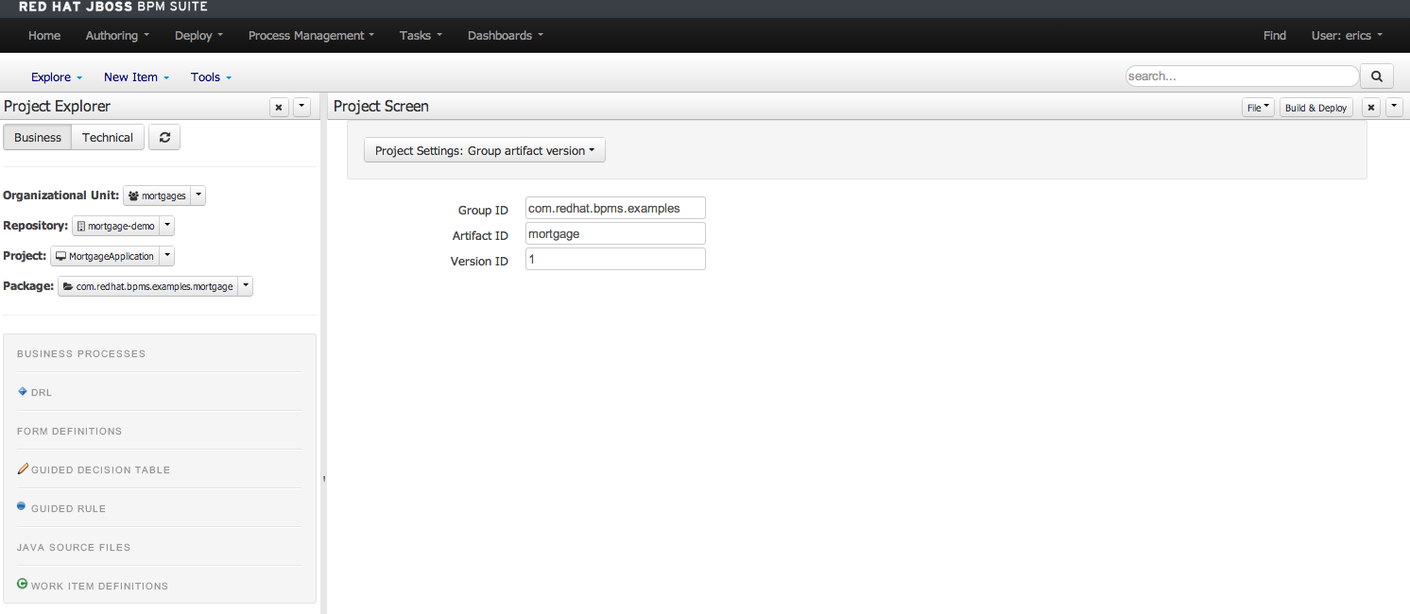The image size is (1410, 614).
Task: Click the search magnifier button
Action: click(1376, 77)
